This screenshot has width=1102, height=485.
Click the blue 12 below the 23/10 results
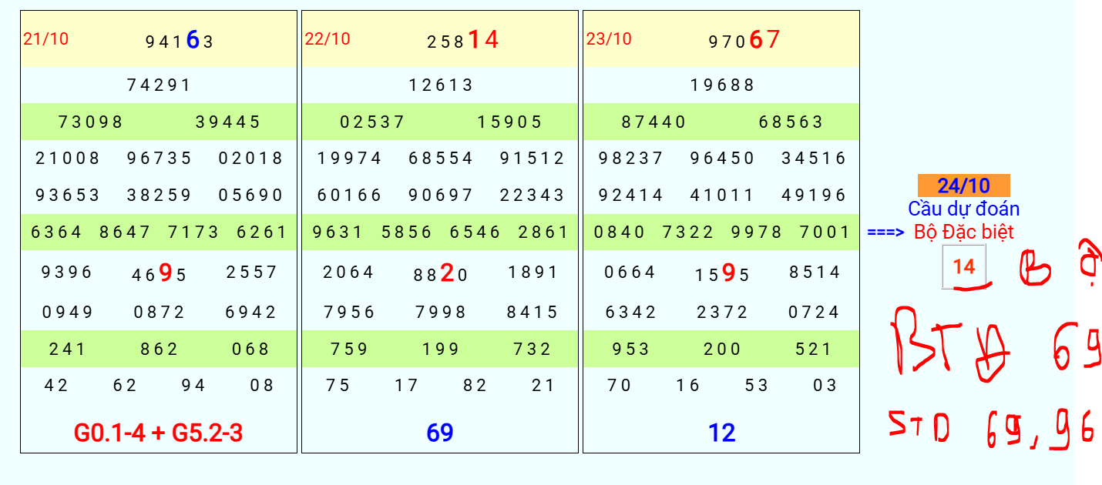[722, 433]
